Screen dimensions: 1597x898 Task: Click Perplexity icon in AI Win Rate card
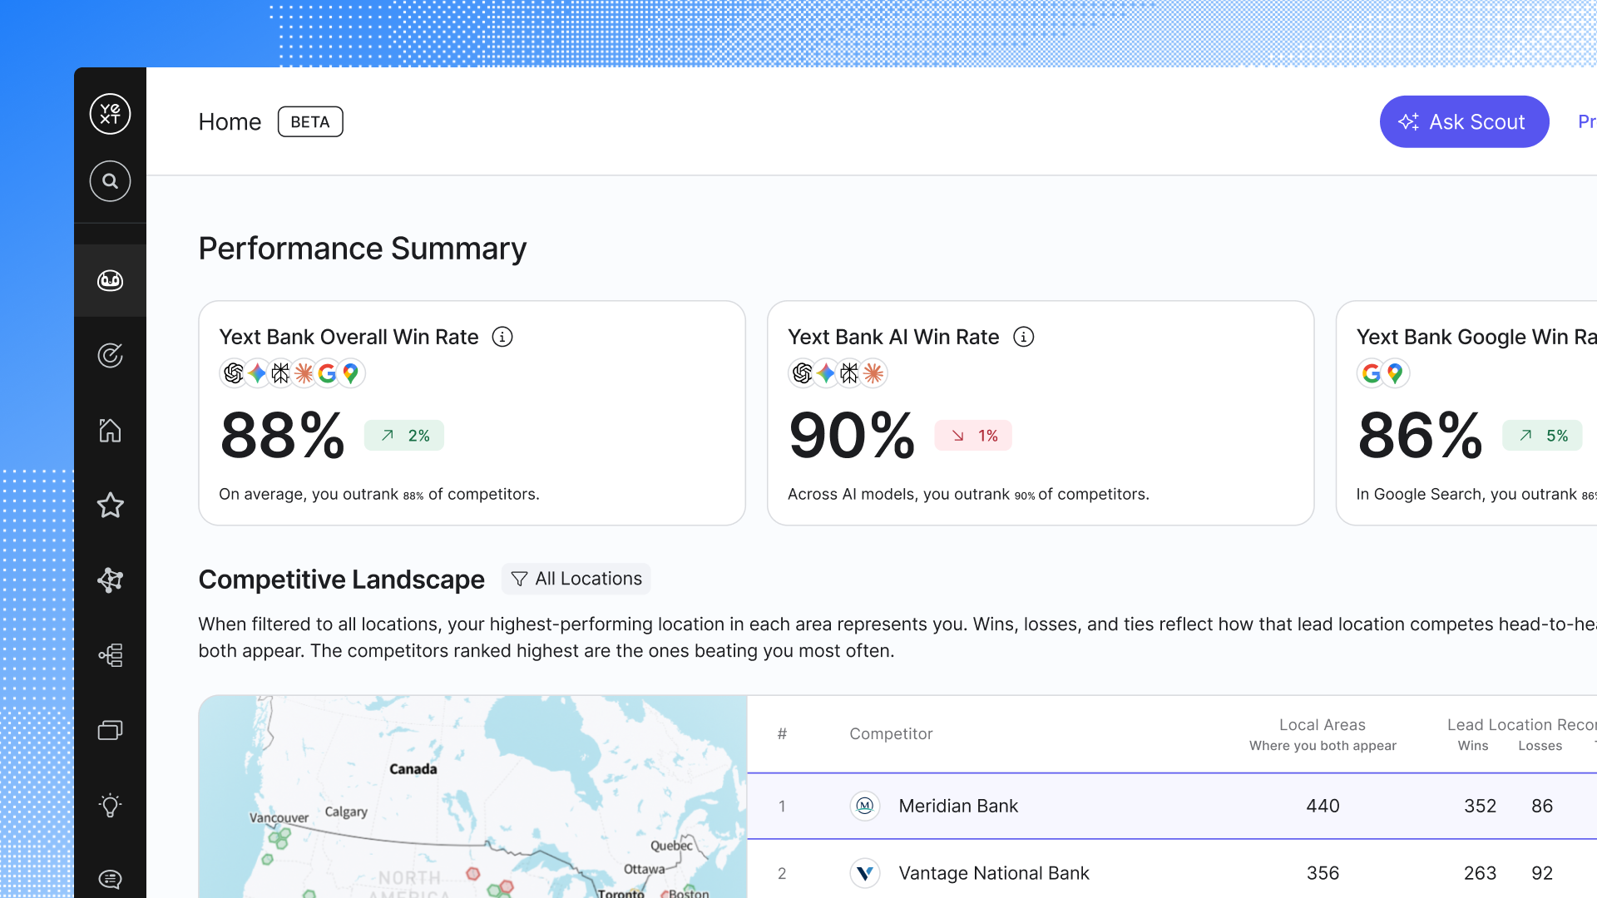(x=849, y=373)
